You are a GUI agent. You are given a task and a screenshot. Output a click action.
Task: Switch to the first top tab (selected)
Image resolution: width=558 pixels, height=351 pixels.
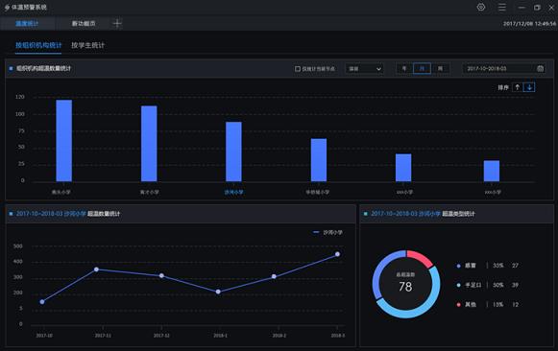pyautogui.click(x=27, y=23)
